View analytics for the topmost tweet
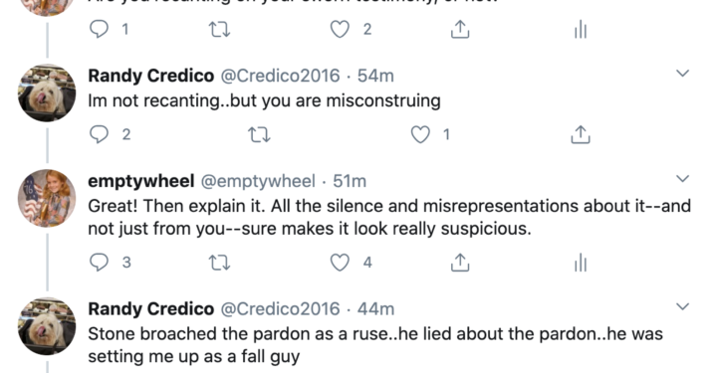Image resolution: width=707 pixels, height=373 pixels. [581, 30]
